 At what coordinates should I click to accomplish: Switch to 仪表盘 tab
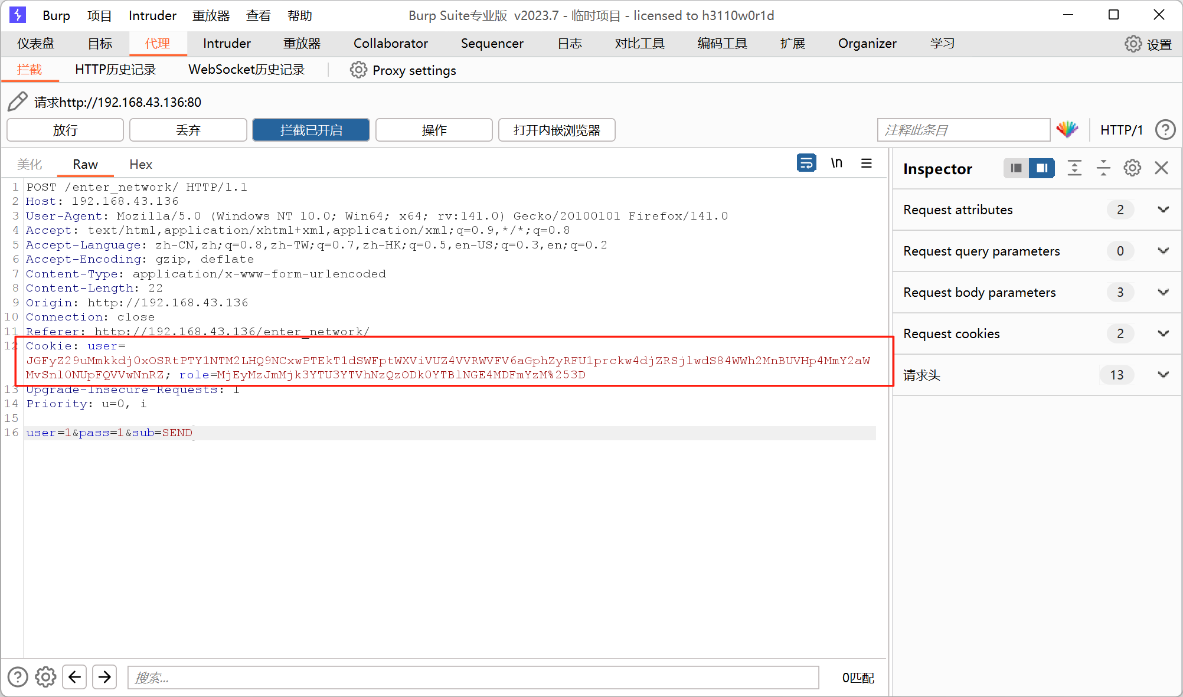[x=35, y=44]
